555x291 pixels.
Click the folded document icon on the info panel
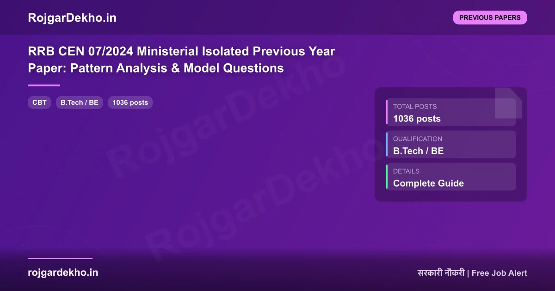tap(508, 103)
